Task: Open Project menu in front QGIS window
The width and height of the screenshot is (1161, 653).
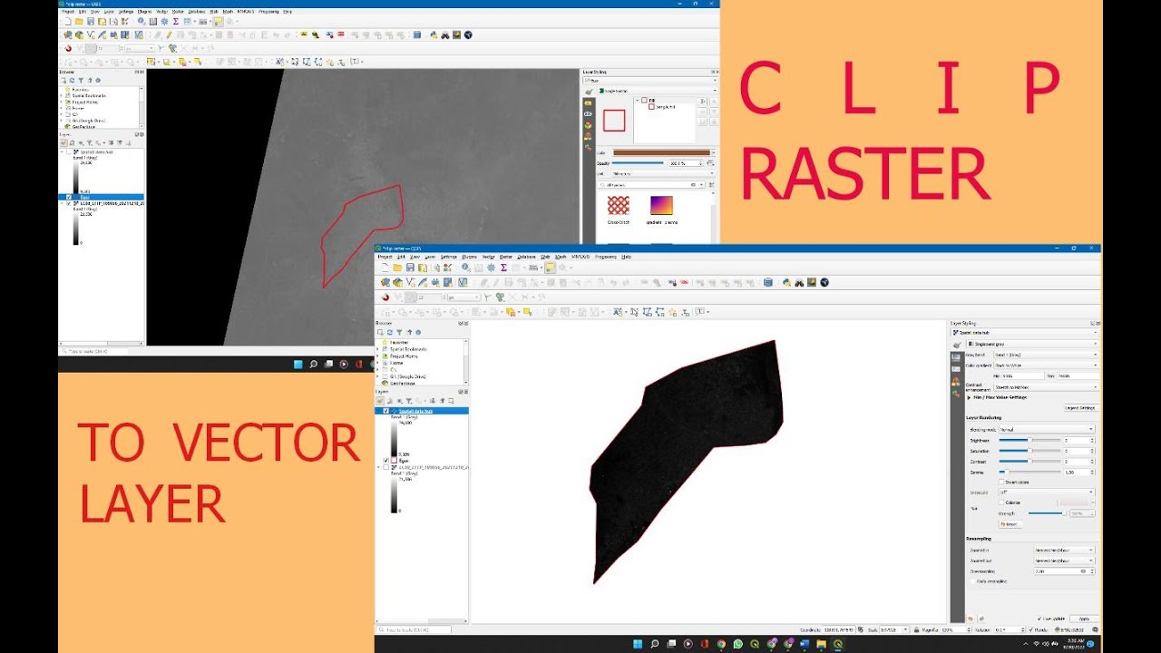Action: tap(385, 257)
